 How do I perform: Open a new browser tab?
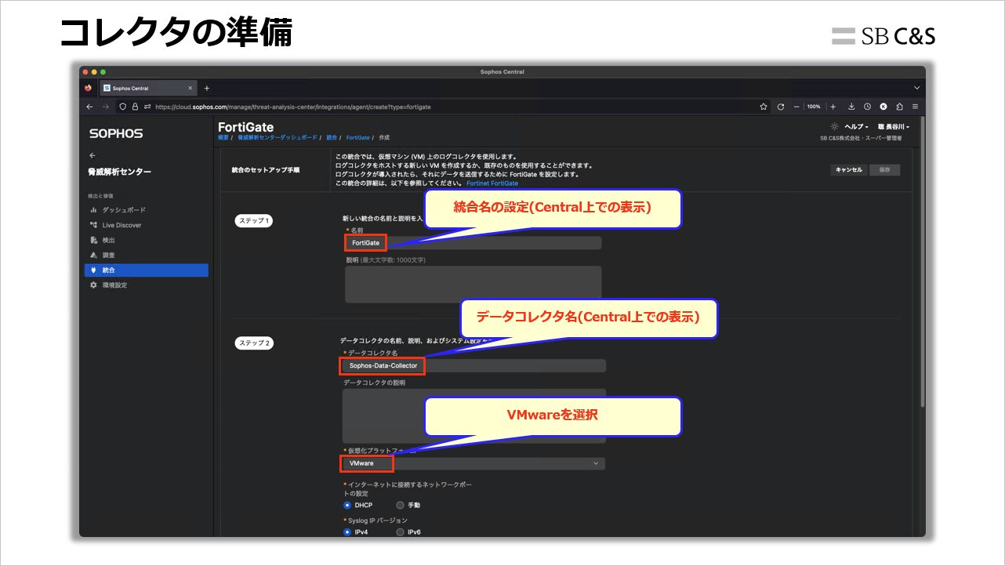coord(207,88)
